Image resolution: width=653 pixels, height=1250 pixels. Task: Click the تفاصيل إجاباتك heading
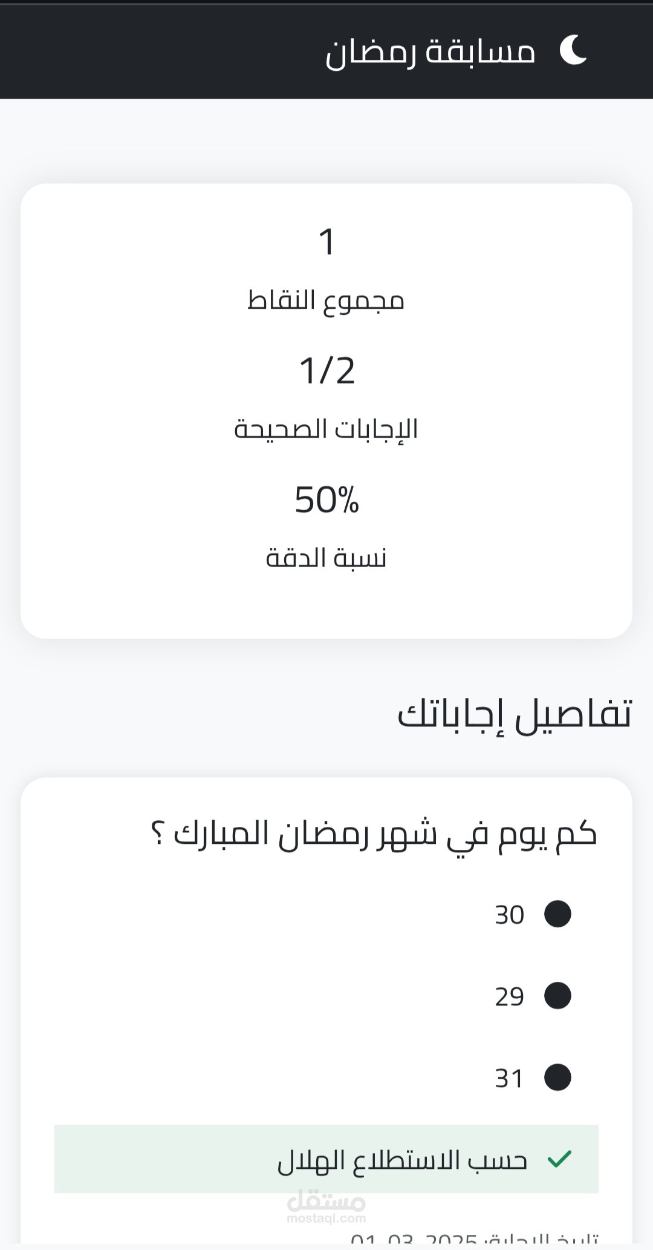click(x=515, y=714)
